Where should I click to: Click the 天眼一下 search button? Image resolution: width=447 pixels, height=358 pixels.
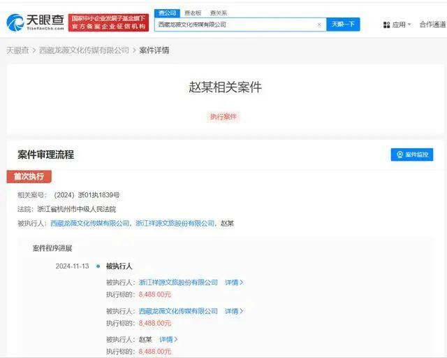click(x=343, y=24)
